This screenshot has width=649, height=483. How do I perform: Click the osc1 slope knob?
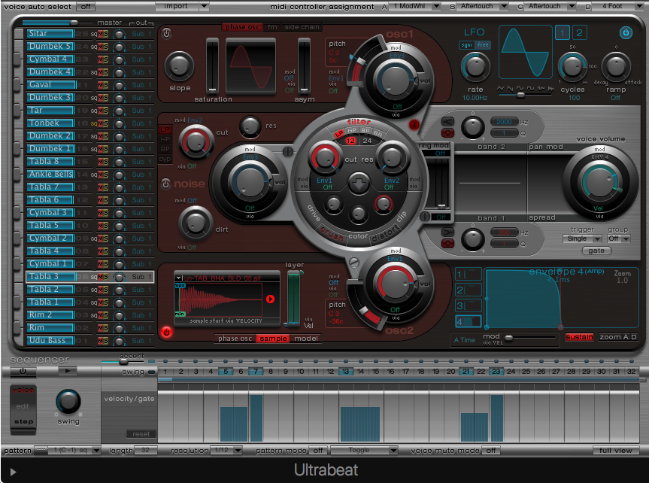[179, 66]
